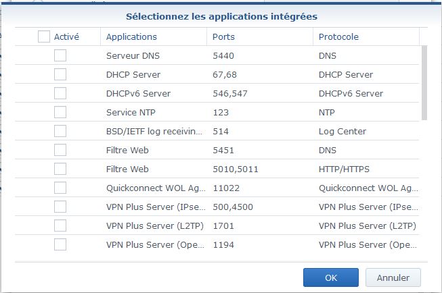
Task: Confirm selection with the OK button
Action: point(331,277)
